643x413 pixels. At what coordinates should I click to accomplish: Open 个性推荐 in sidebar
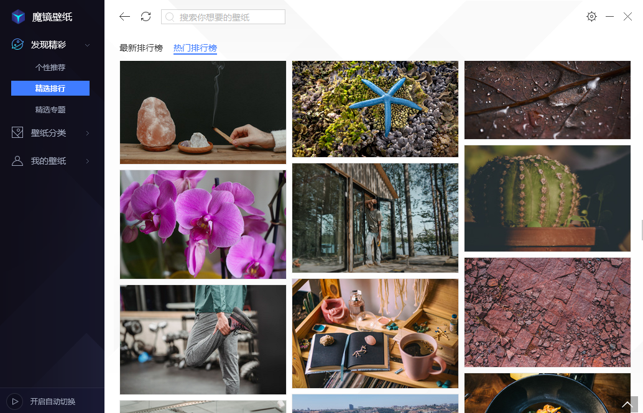pyautogui.click(x=50, y=68)
